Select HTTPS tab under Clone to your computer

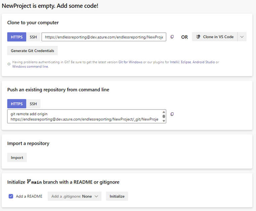point(17,37)
